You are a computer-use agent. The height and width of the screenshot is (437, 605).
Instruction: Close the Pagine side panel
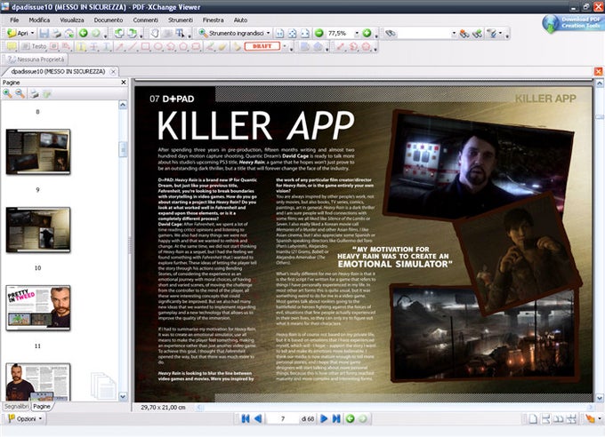tap(124, 83)
